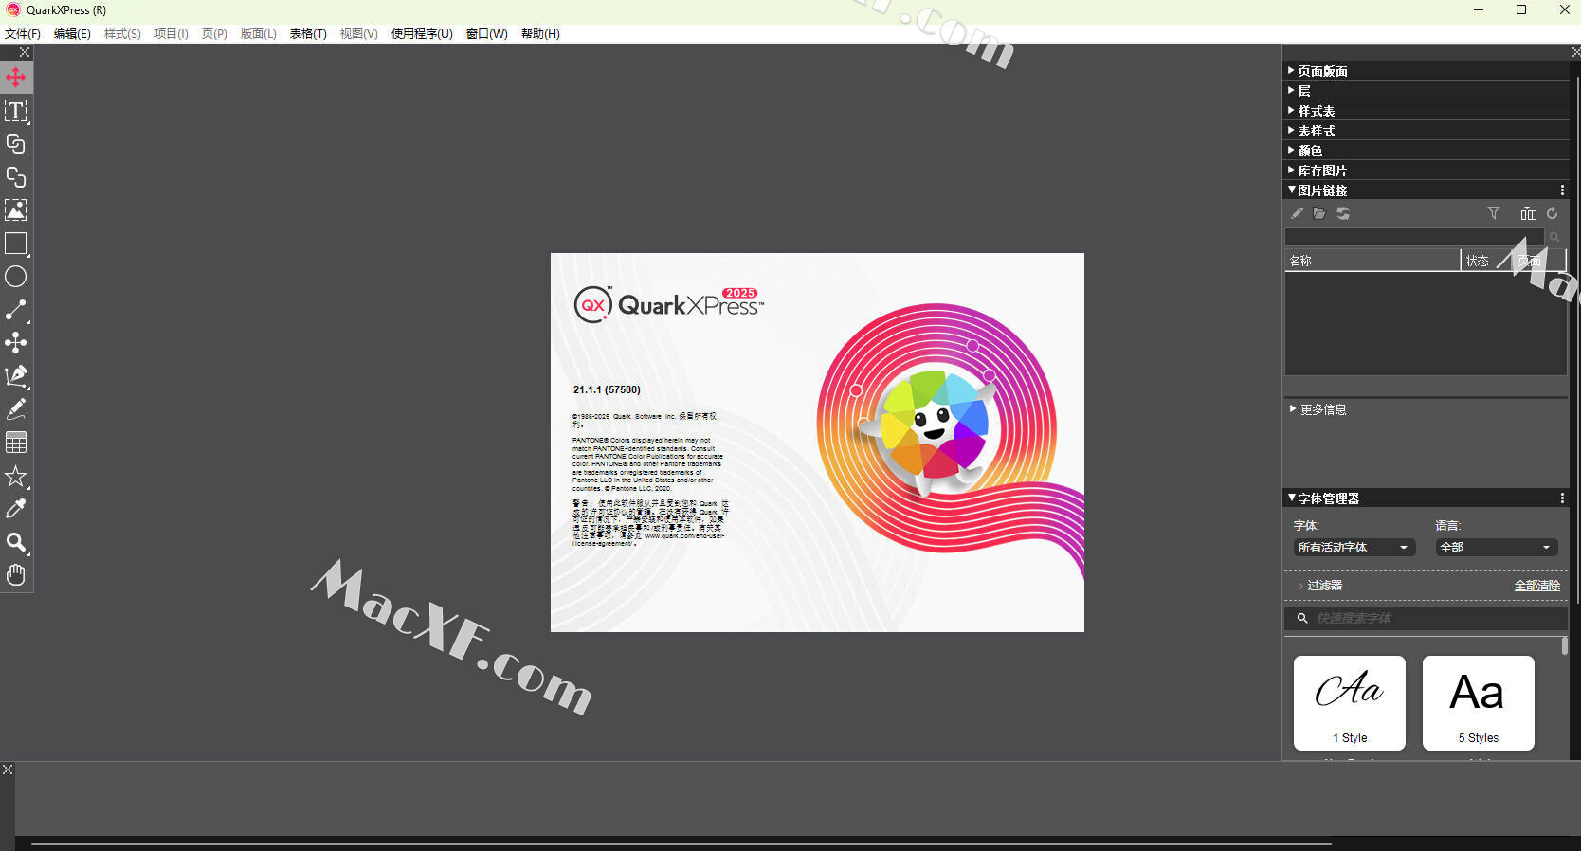This screenshot has height=851, width=1581.
Task: Select the text Unlinking tool
Action: pyautogui.click(x=16, y=177)
